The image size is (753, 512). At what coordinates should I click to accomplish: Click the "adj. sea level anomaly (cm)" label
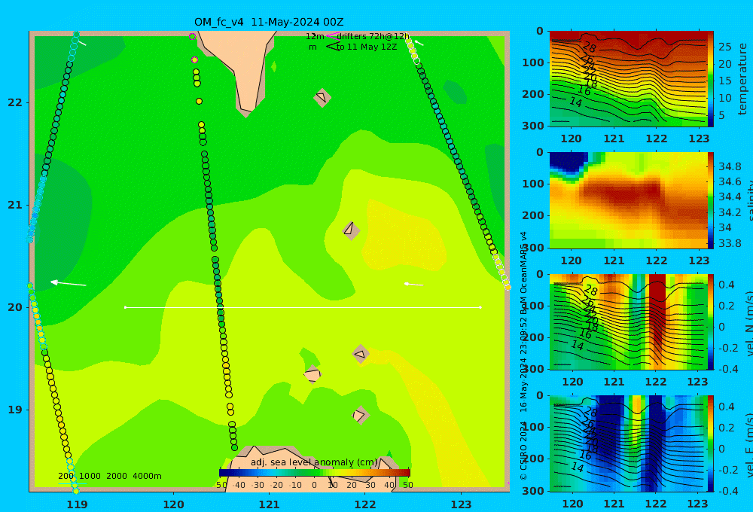314,462
